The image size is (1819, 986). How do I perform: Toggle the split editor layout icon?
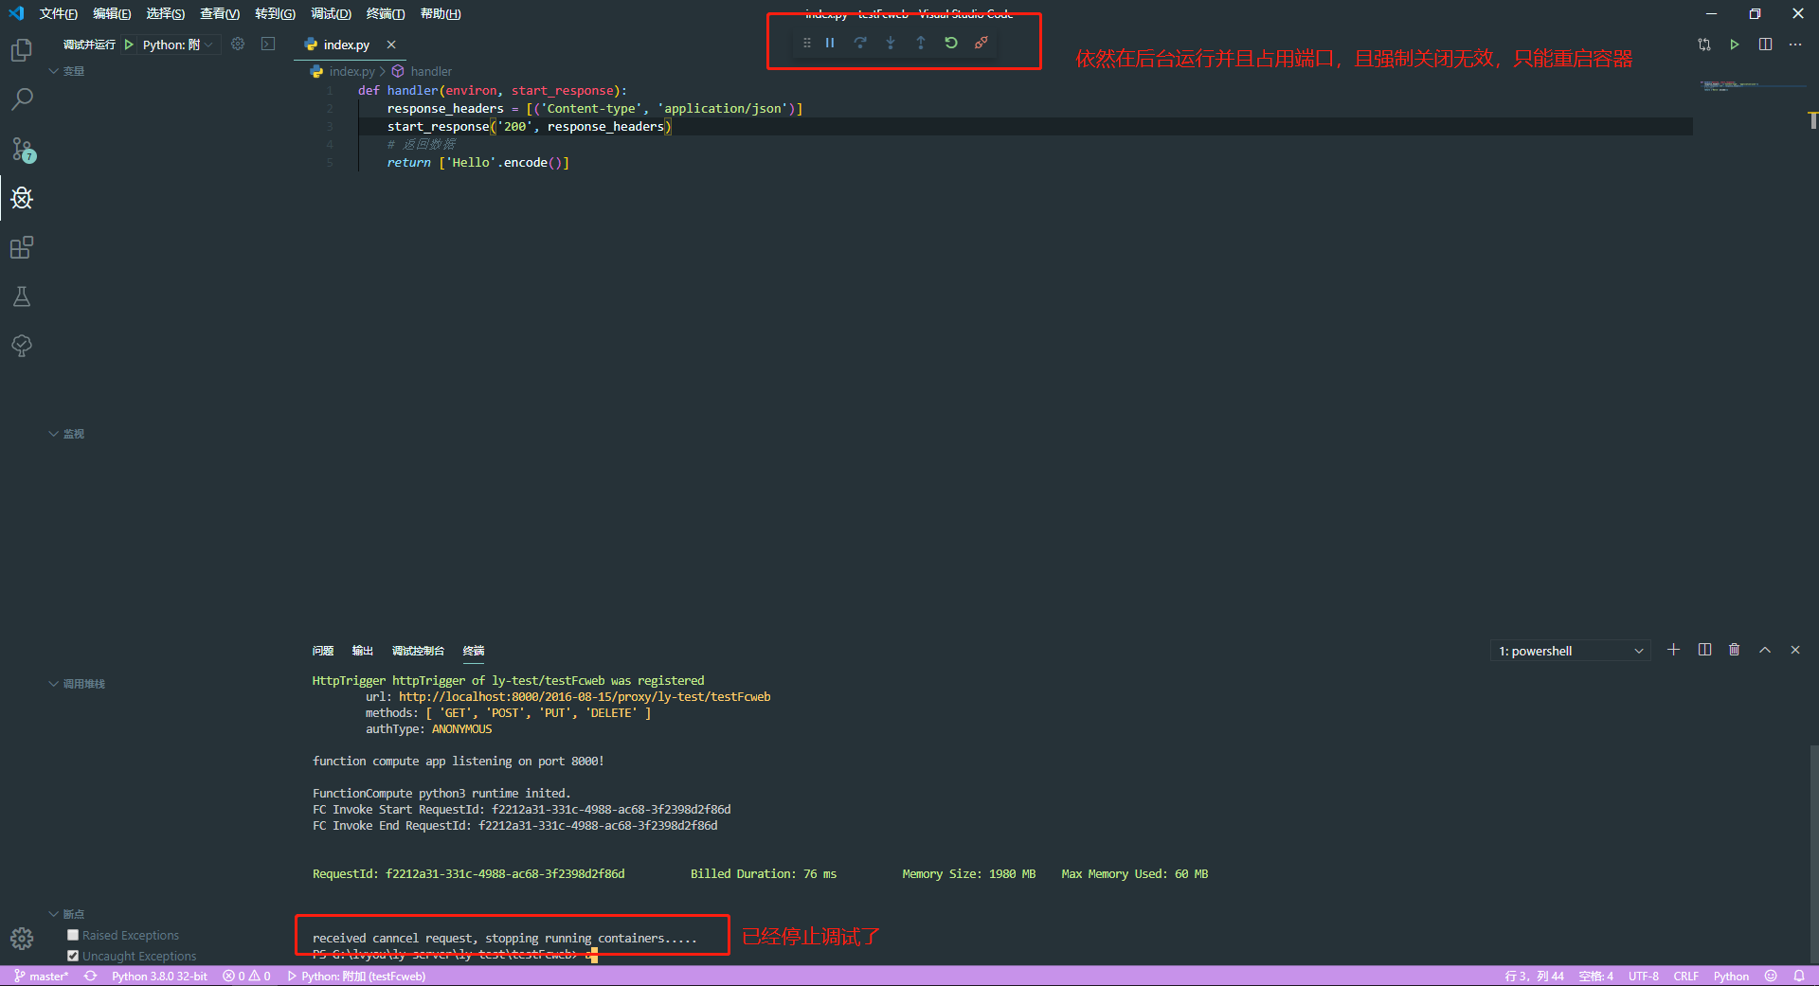coord(1765,44)
